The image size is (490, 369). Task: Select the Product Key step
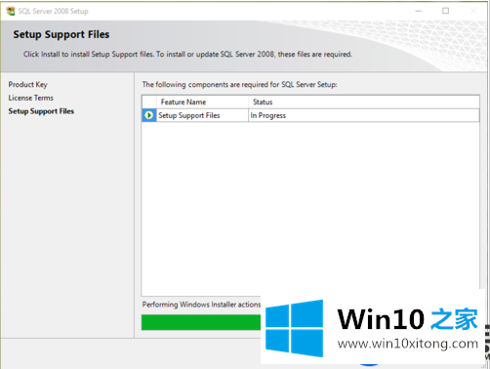click(27, 85)
